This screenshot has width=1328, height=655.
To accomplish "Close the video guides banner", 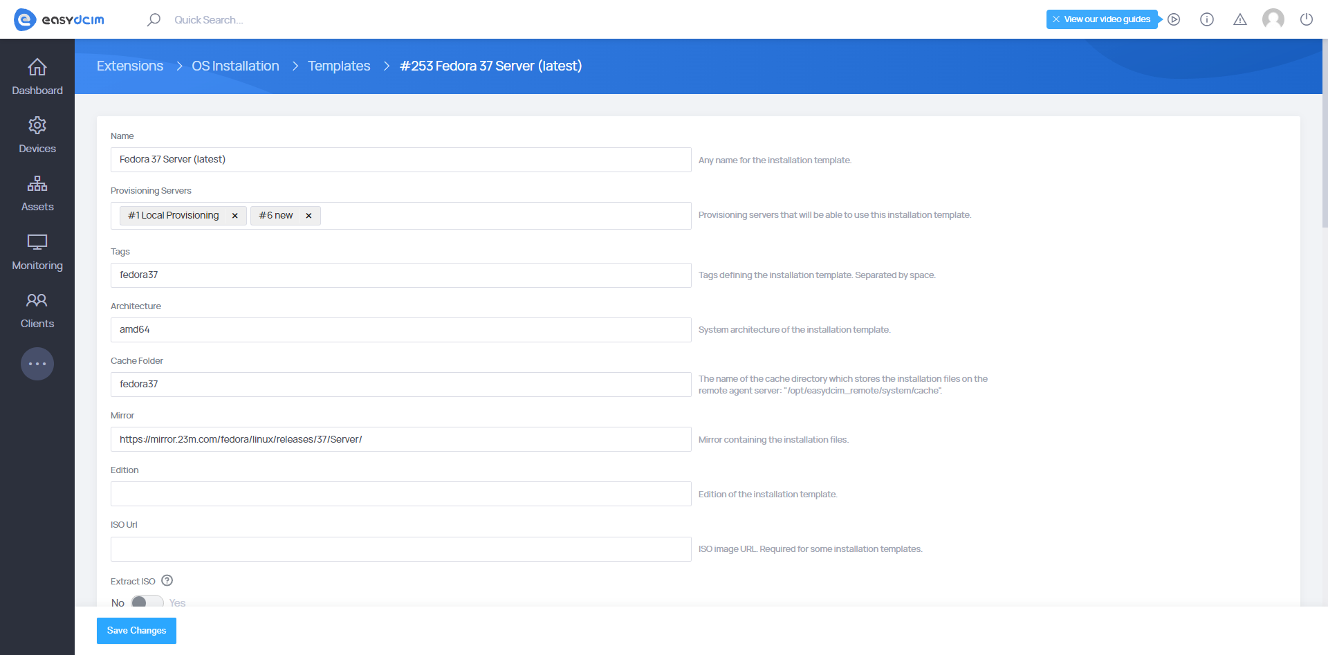I will [x=1056, y=19].
